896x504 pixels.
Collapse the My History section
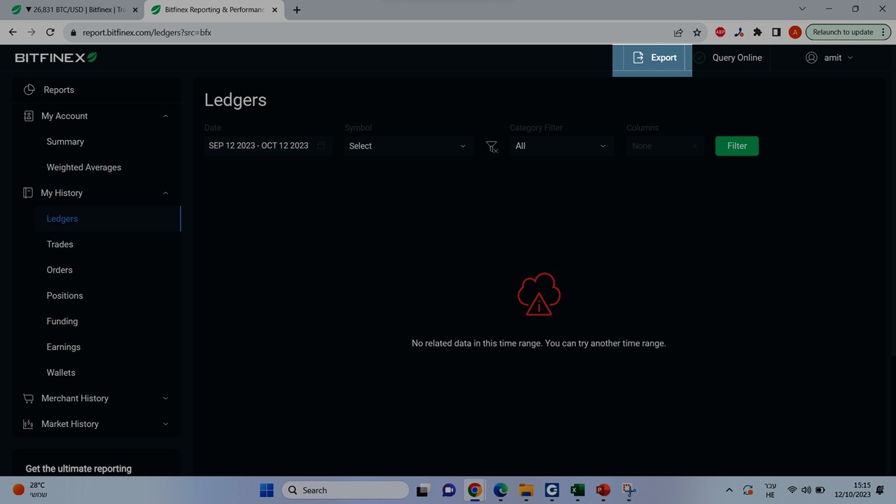(x=165, y=193)
